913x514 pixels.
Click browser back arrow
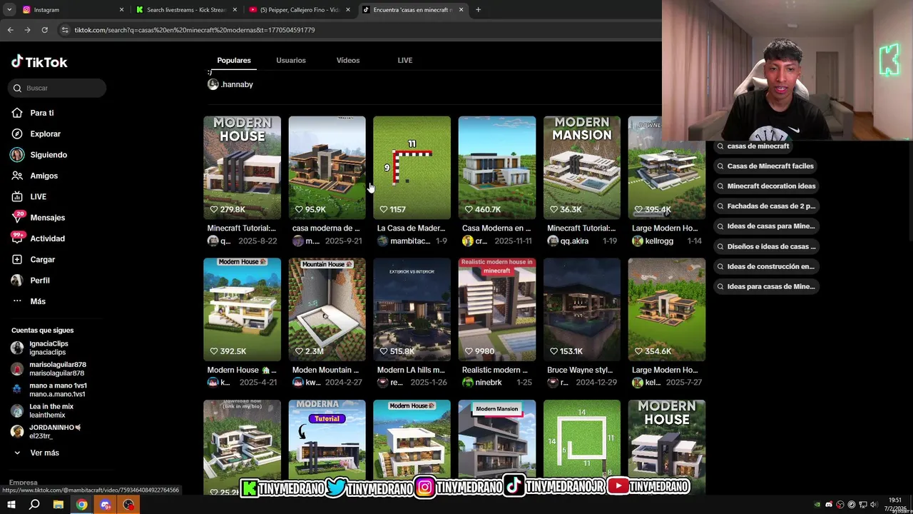coord(10,30)
